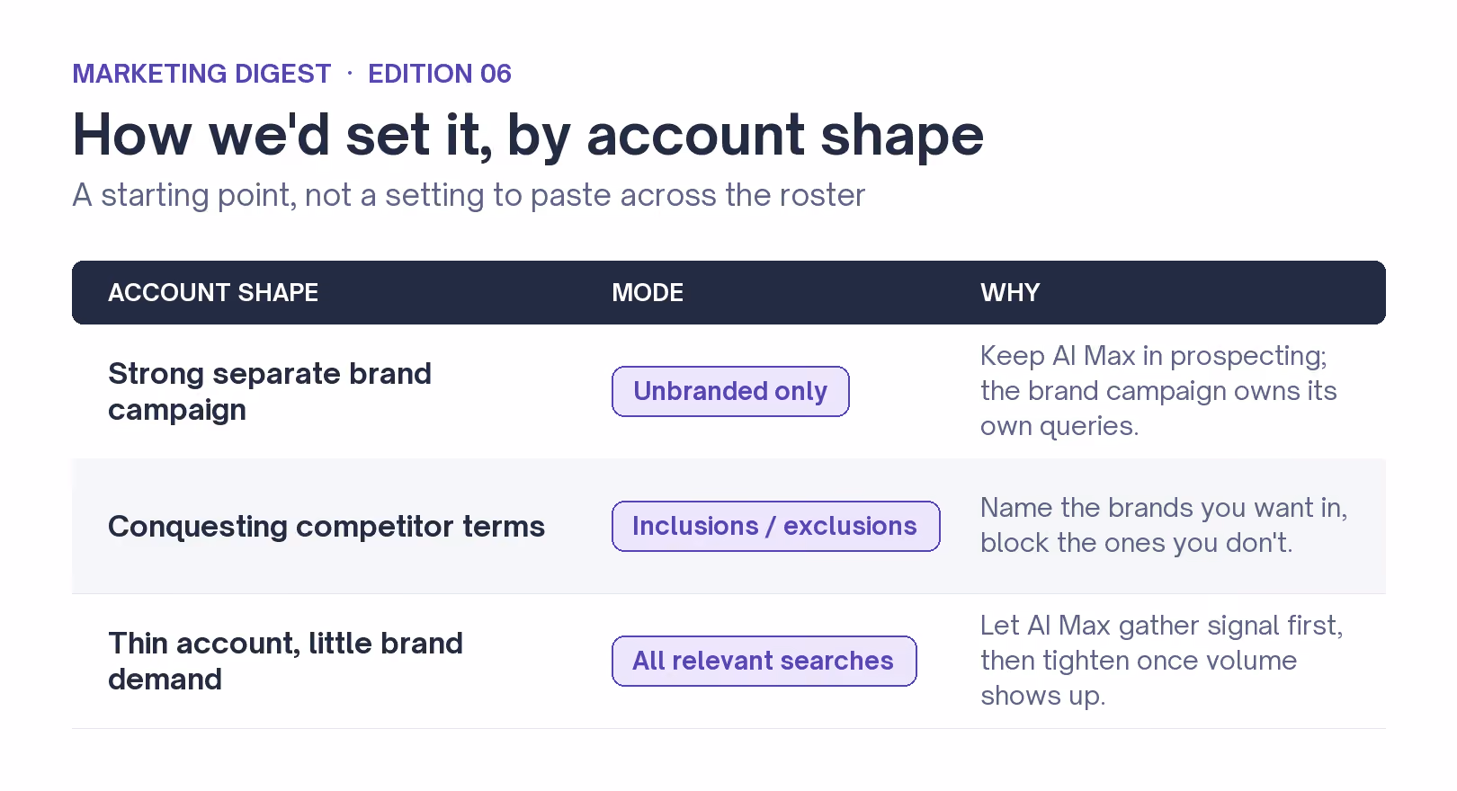Viewport: 1457px width, 791px height.
Task: Click the Name the brands you want text
Action: point(1164,526)
